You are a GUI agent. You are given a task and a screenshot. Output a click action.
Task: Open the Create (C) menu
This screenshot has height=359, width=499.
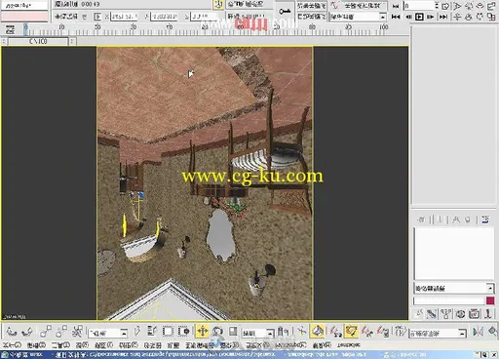point(129,345)
